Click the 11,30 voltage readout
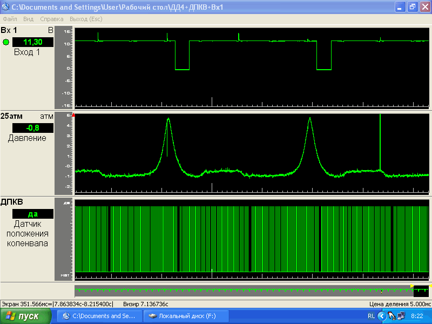 (x=33, y=42)
